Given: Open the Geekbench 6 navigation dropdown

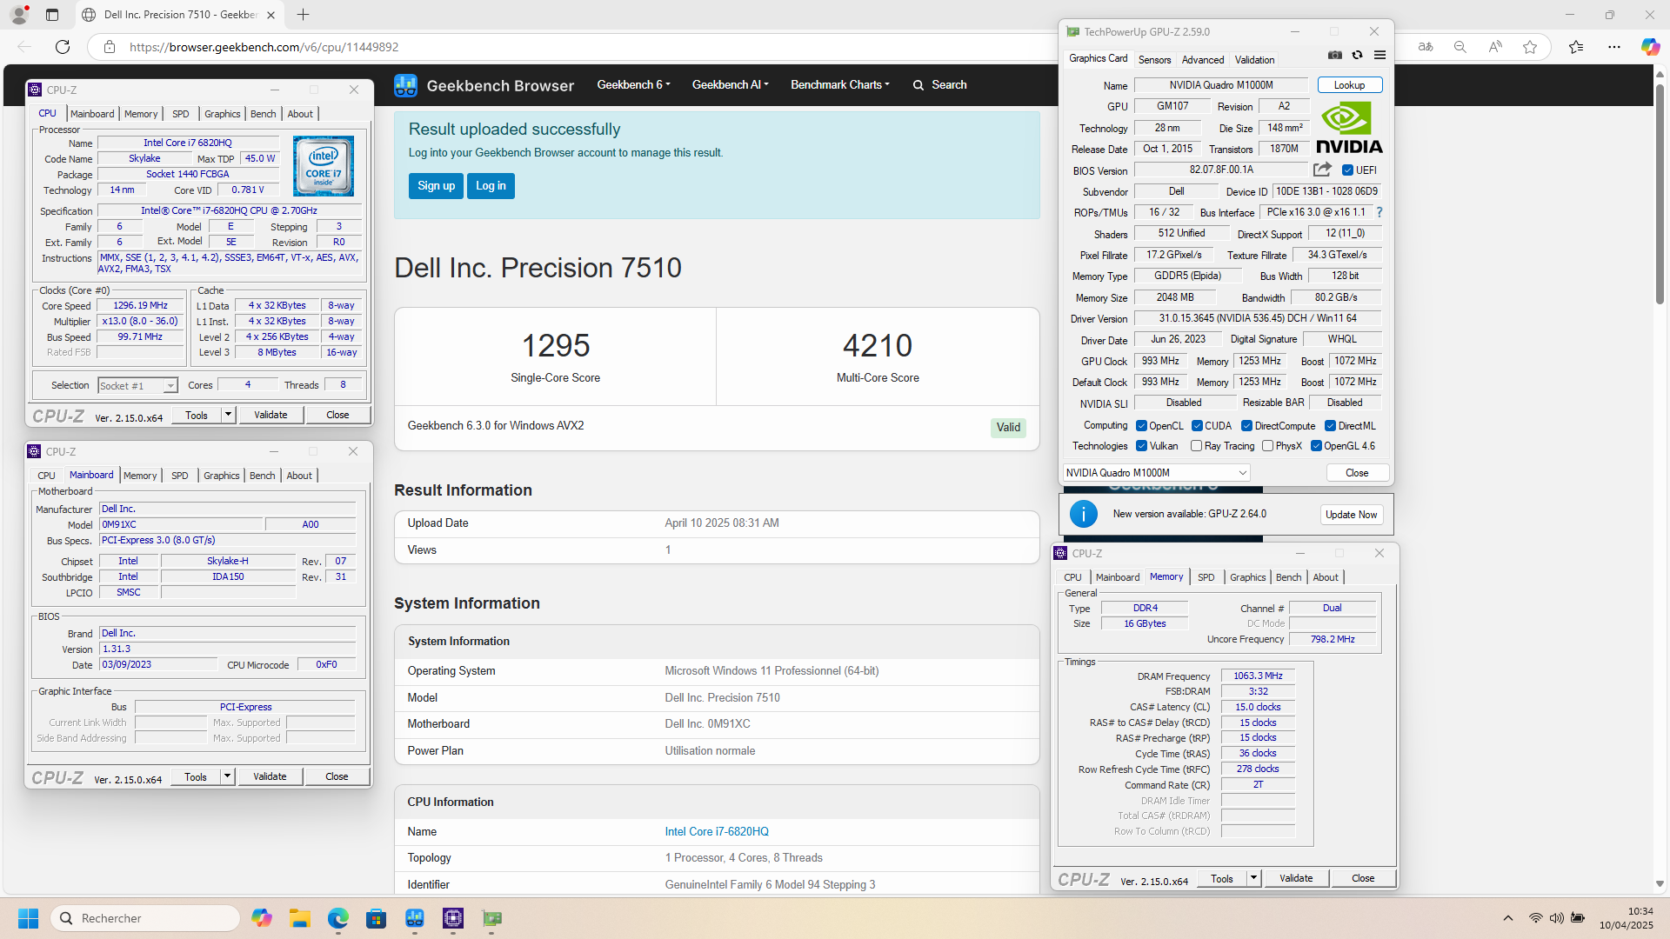Looking at the screenshot, I should pyautogui.click(x=633, y=84).
